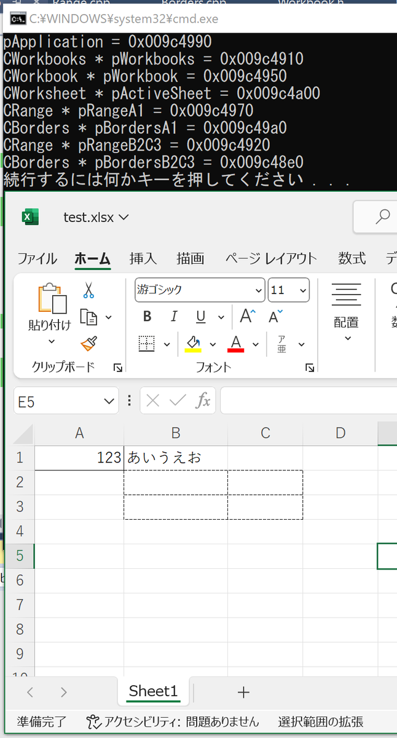397x738 pixels.
Task: Select column B header
Action: pos(176,433)
